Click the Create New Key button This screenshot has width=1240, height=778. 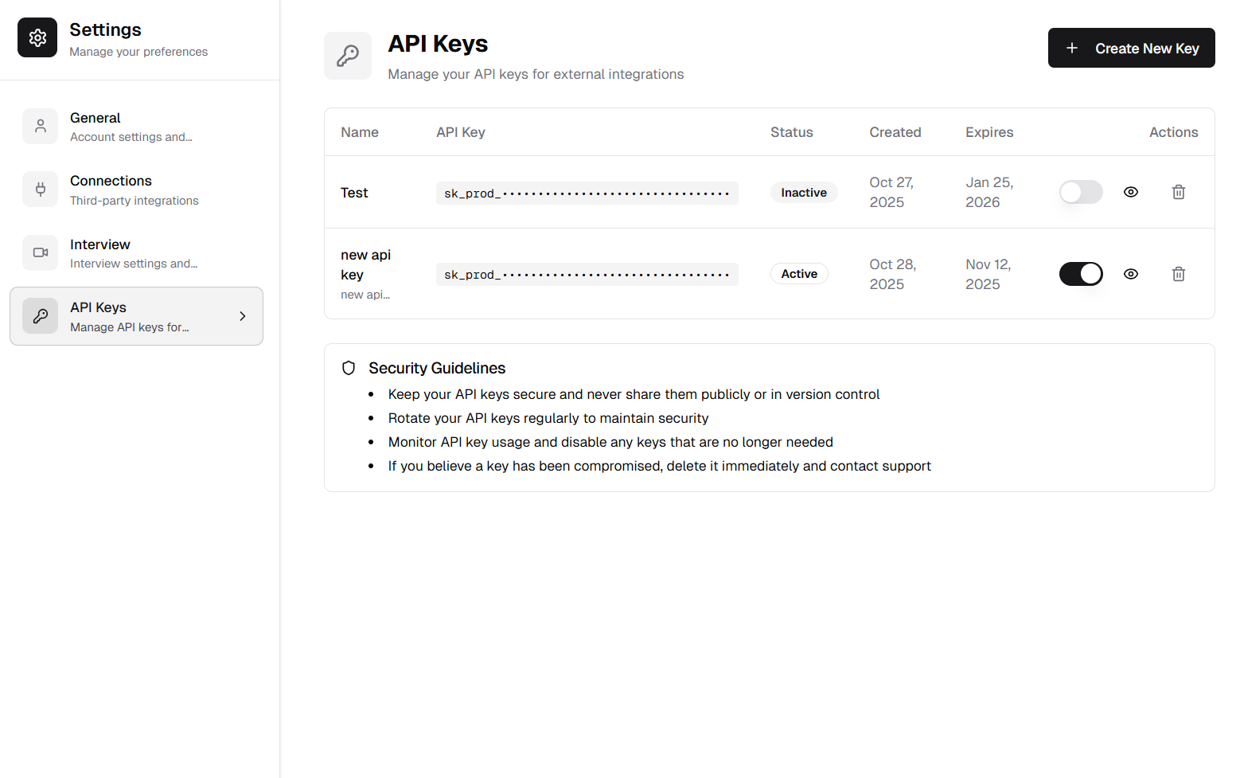point(1131,48)
